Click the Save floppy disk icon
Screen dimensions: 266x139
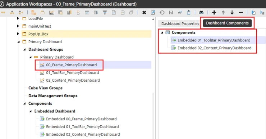point(171,13)
